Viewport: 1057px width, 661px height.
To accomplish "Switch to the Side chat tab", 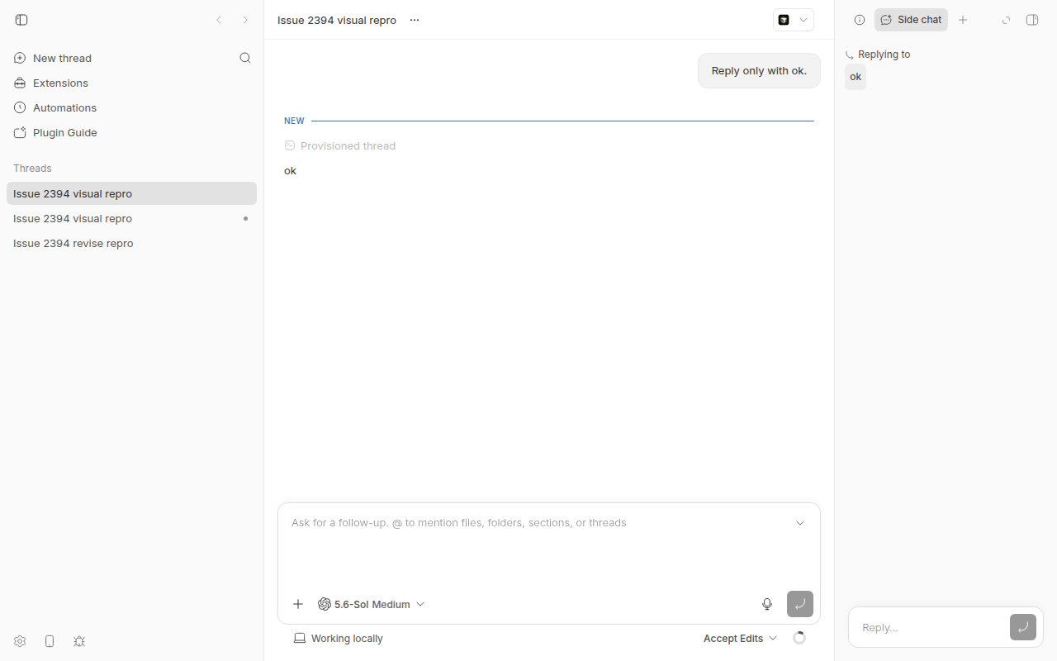I will (911, 20).
